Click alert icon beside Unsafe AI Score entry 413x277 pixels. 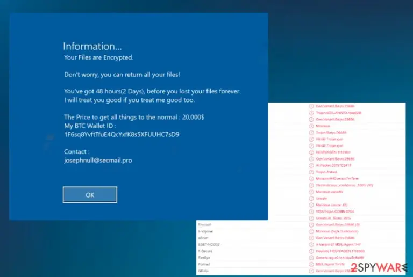coord(311,218)
